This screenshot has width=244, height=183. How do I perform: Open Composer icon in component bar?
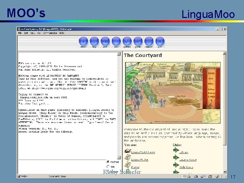tap(217, 177)
